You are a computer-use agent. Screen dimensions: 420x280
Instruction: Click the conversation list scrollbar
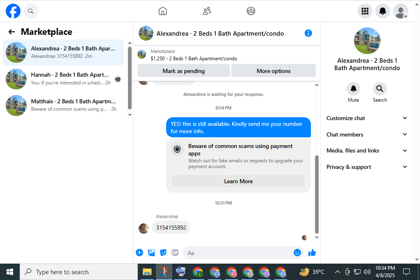[x=130, y=78]
